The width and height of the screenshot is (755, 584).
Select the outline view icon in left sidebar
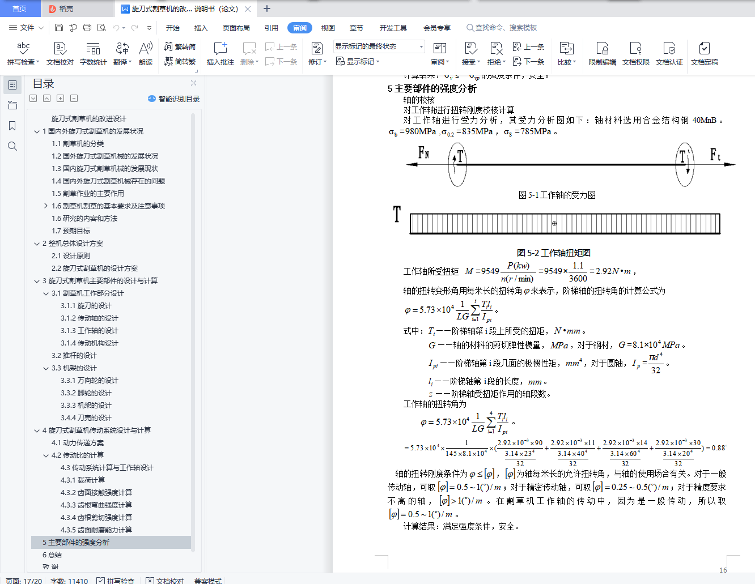12,85
